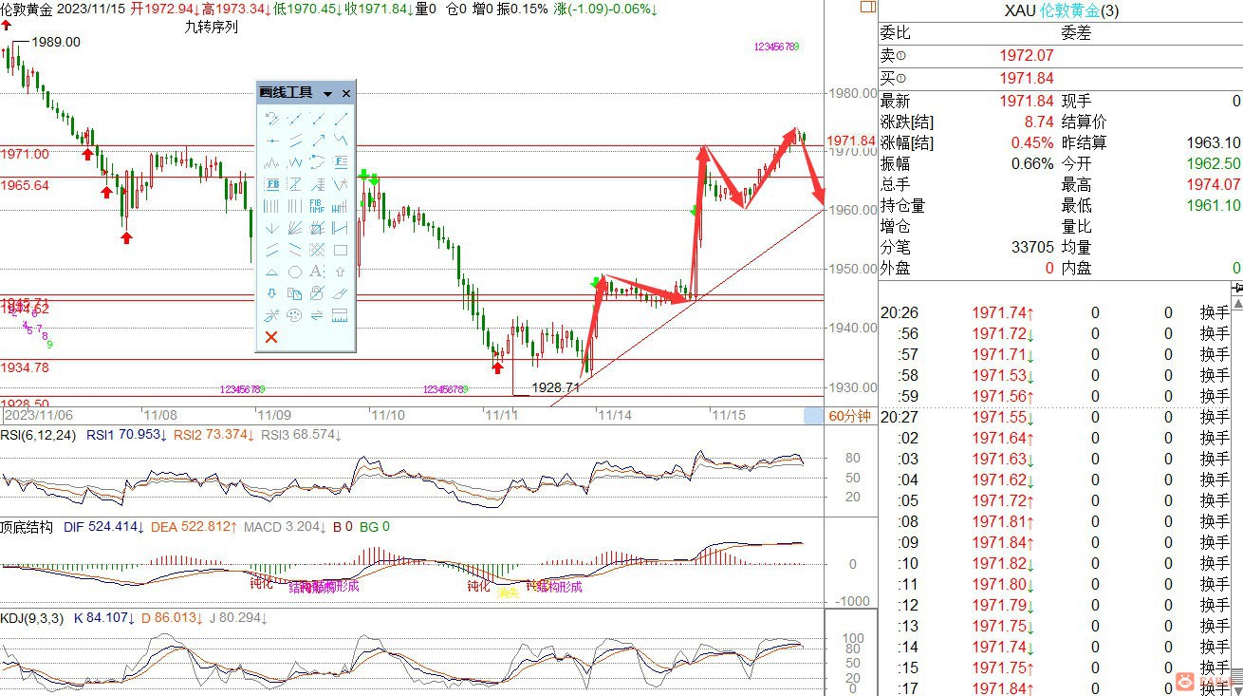Select the arrow line tool
The width and height of the screenshot is (1243, 696).
coord(318,141)
